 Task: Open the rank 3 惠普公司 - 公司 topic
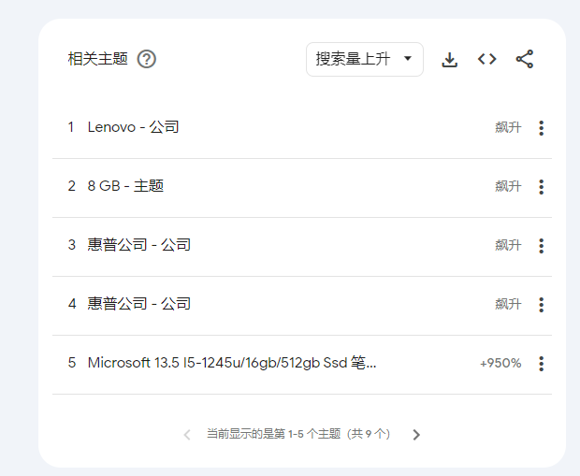click(x=138, y=245)
